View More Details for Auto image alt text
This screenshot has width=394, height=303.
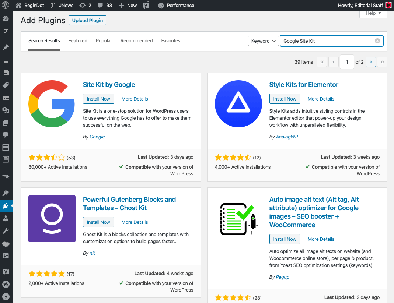[x=321, y=239]
